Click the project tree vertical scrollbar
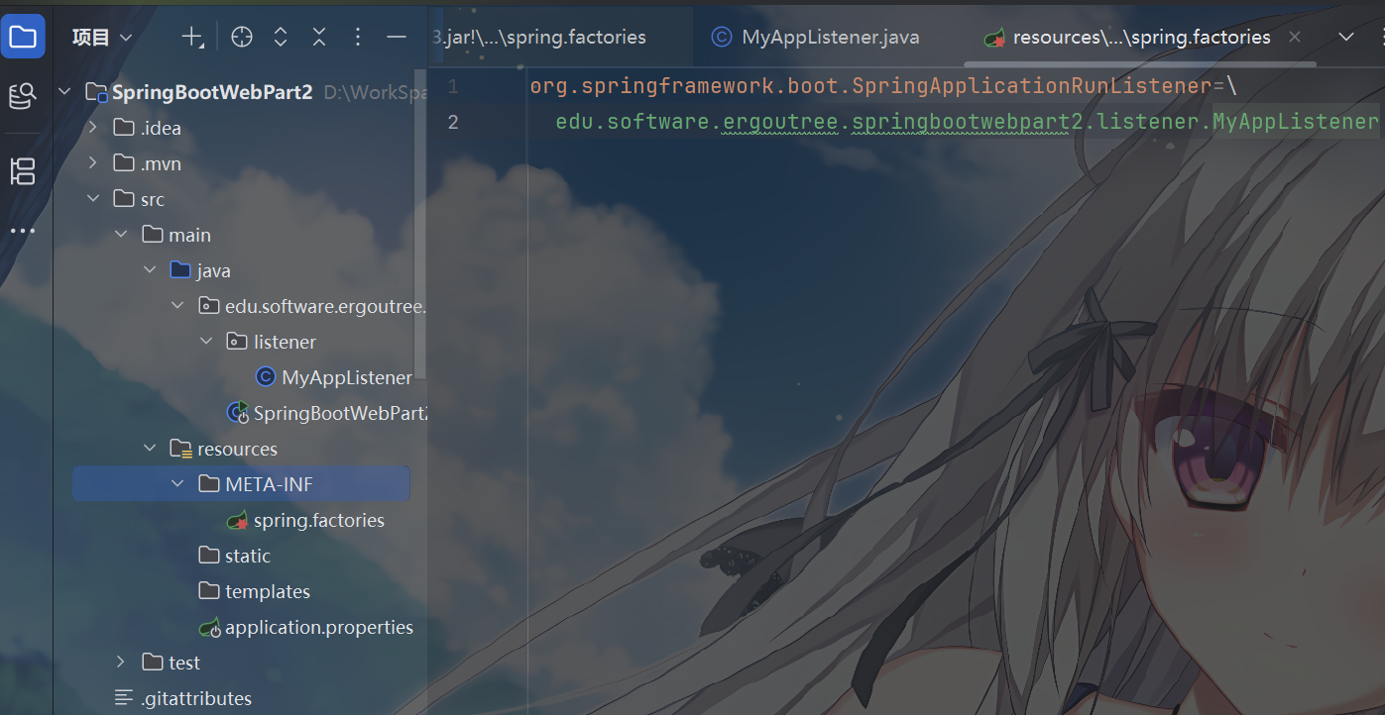This screenshot has height=715, width=1385. click(x=420, y=223)
